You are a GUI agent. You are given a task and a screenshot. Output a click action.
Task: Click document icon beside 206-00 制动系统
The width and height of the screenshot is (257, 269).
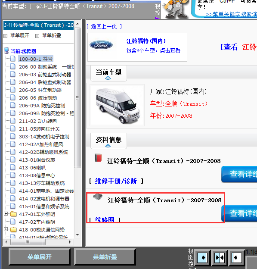(13, 66)
